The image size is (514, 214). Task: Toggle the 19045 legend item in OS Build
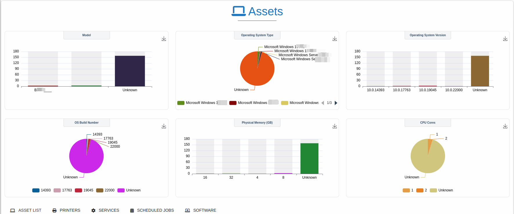(84, 190)
